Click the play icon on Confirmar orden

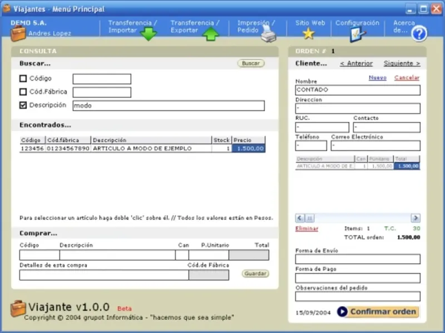coord(342,311)
